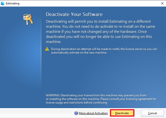Viewport: 166px width, 118px height.
Task: Click the license server notification text
Action: 104,51
